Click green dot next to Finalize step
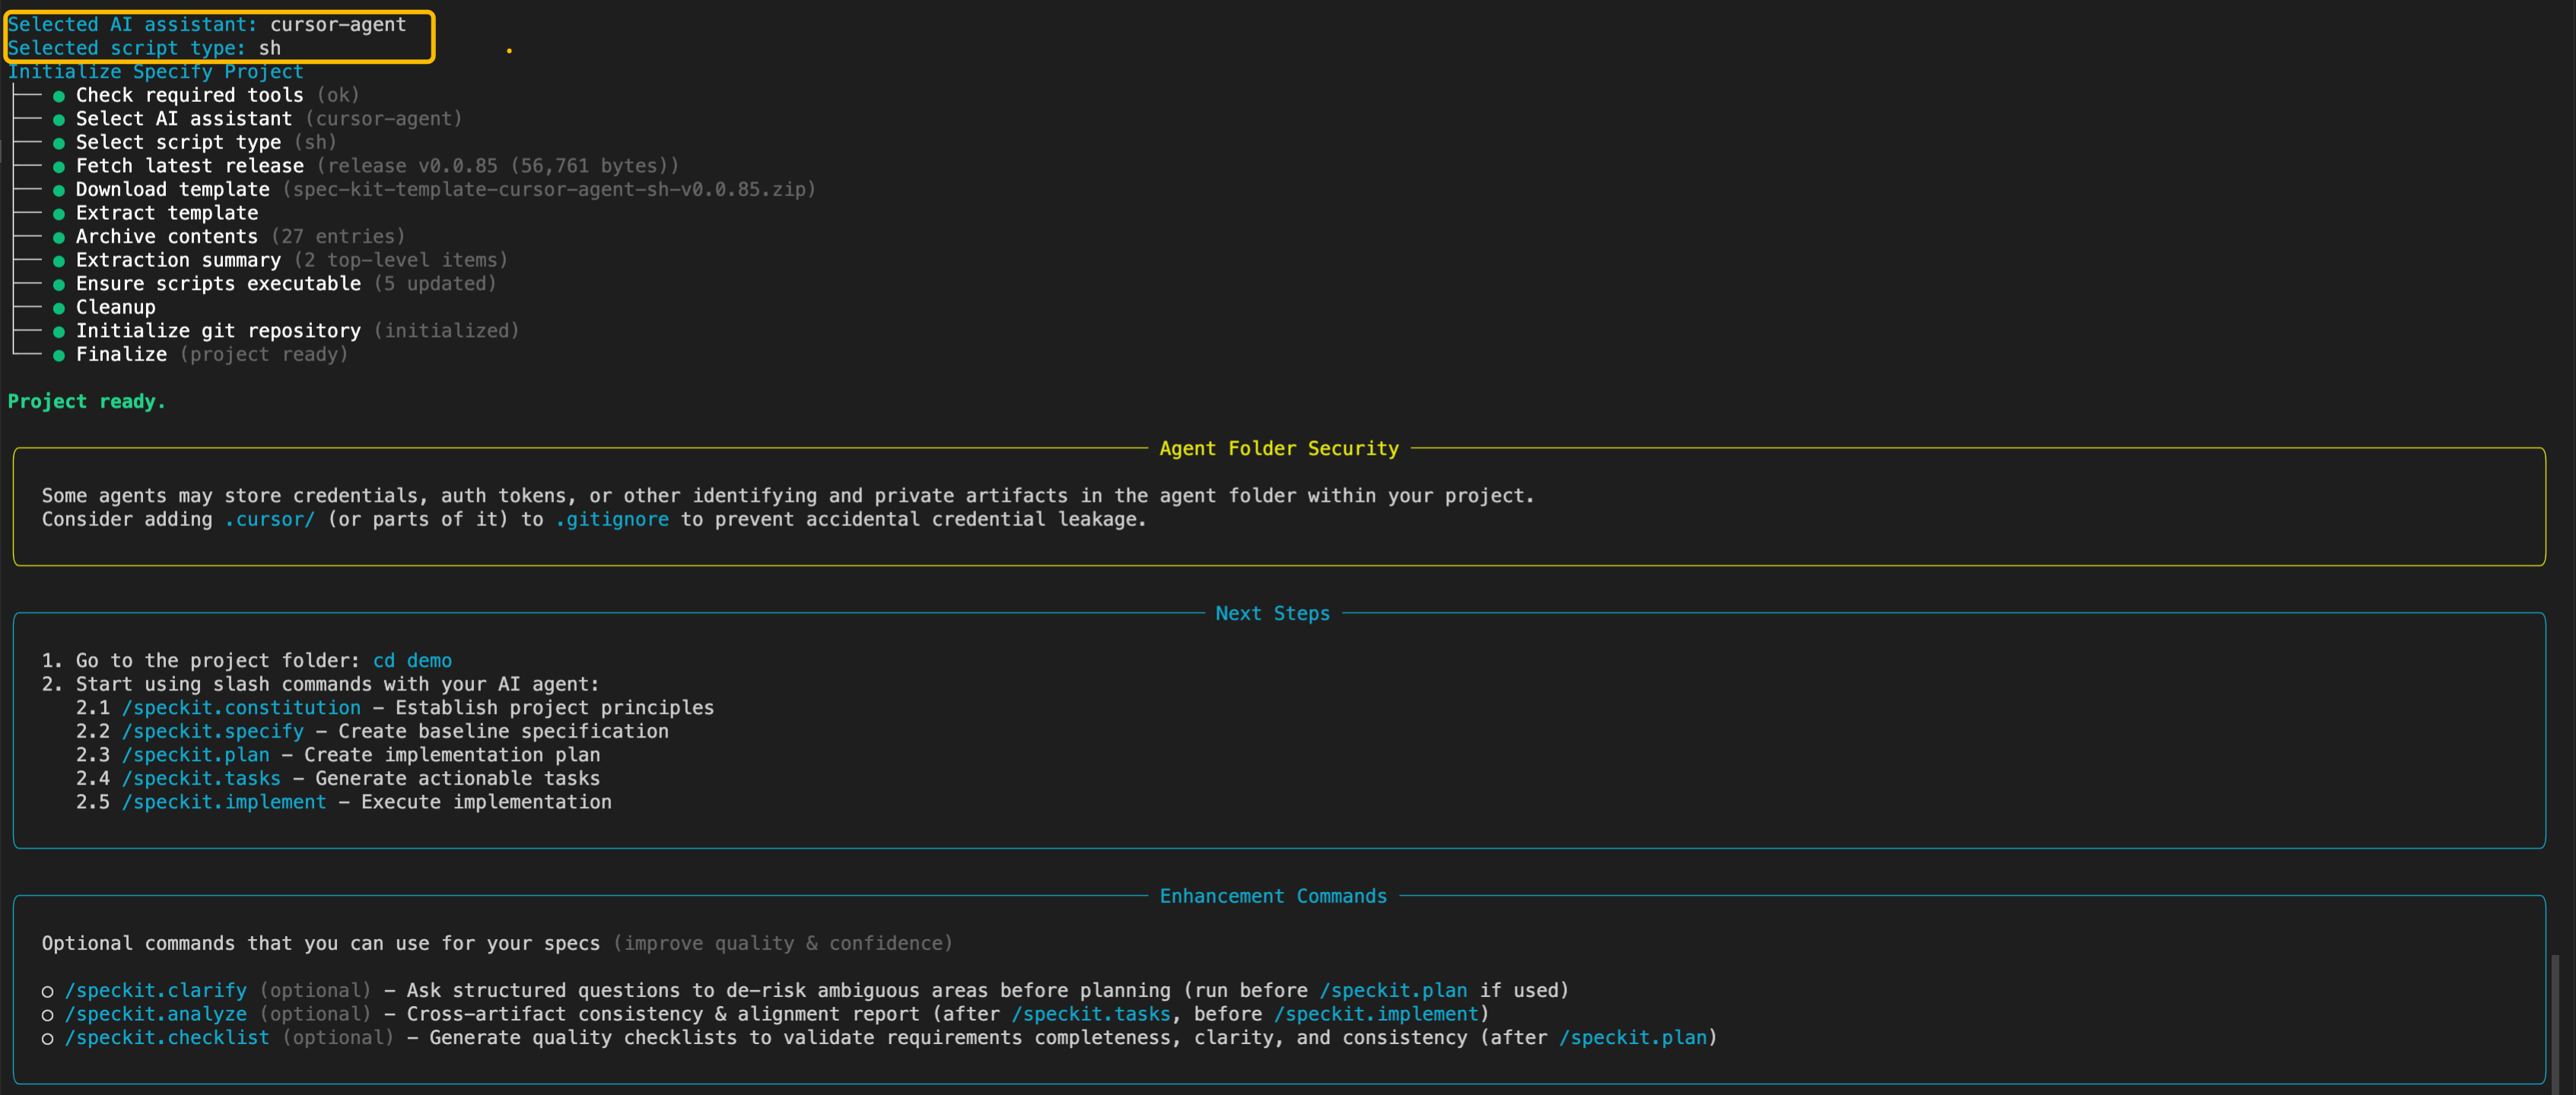 pyautogui.click(x=59, y=356)
